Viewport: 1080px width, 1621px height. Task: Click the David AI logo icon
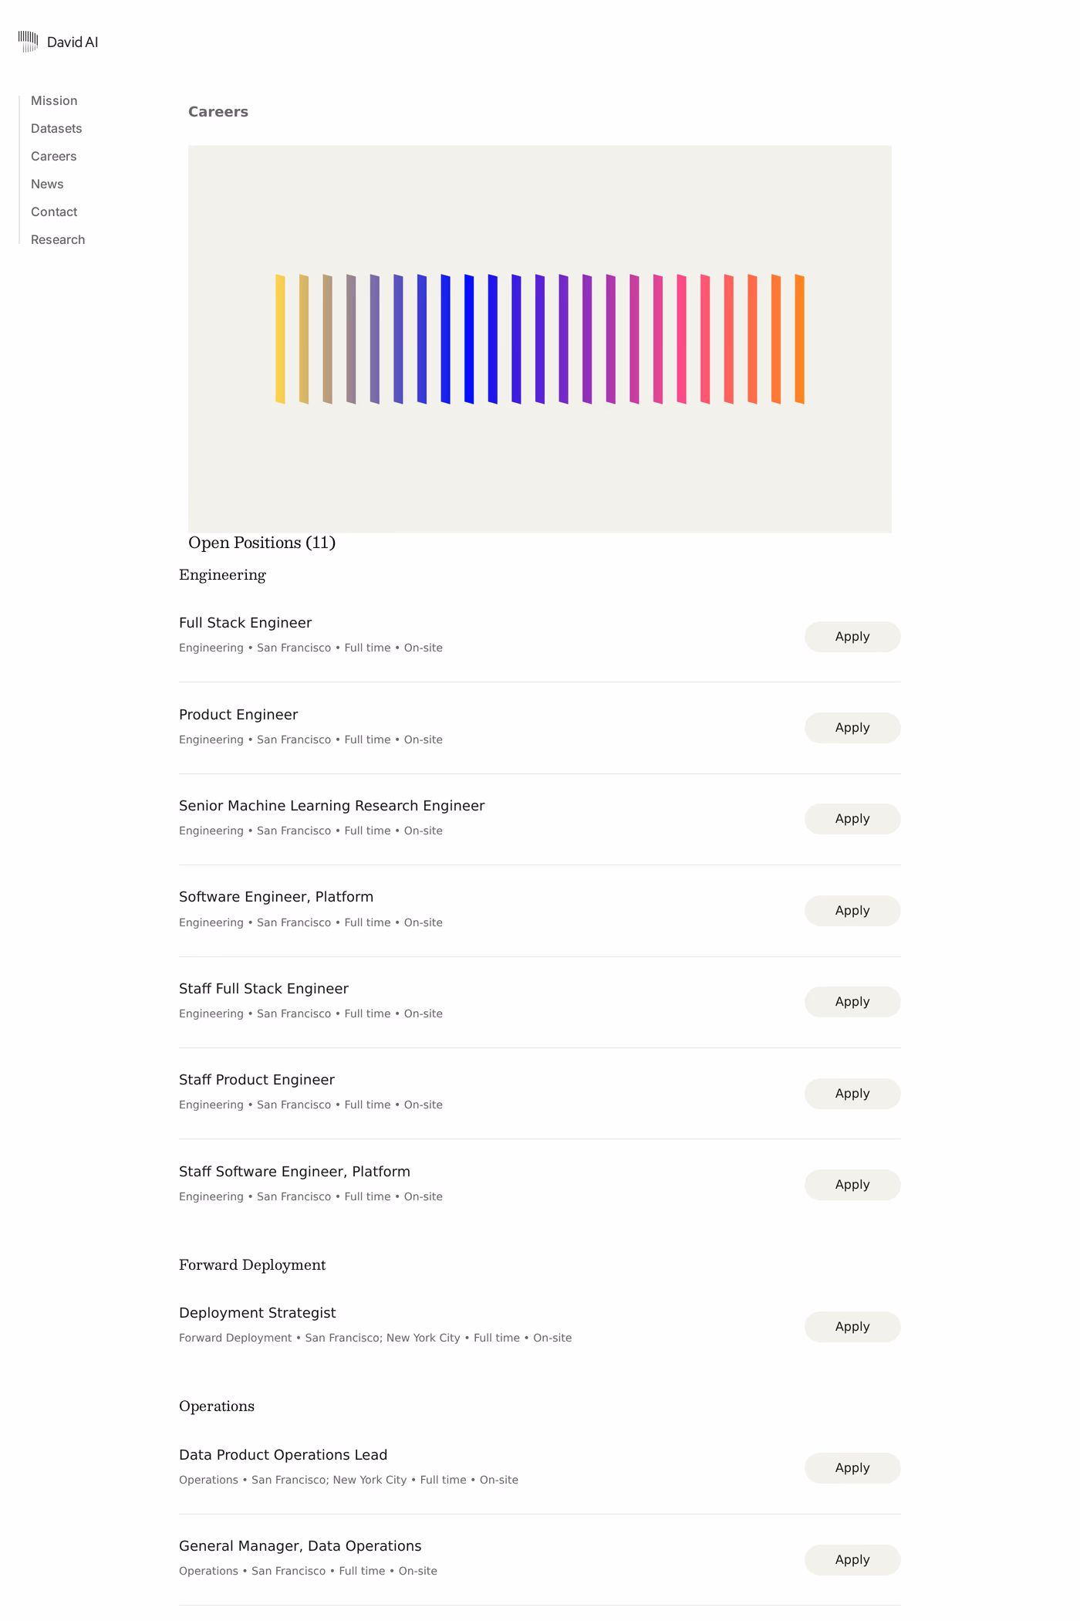point(28,42)
